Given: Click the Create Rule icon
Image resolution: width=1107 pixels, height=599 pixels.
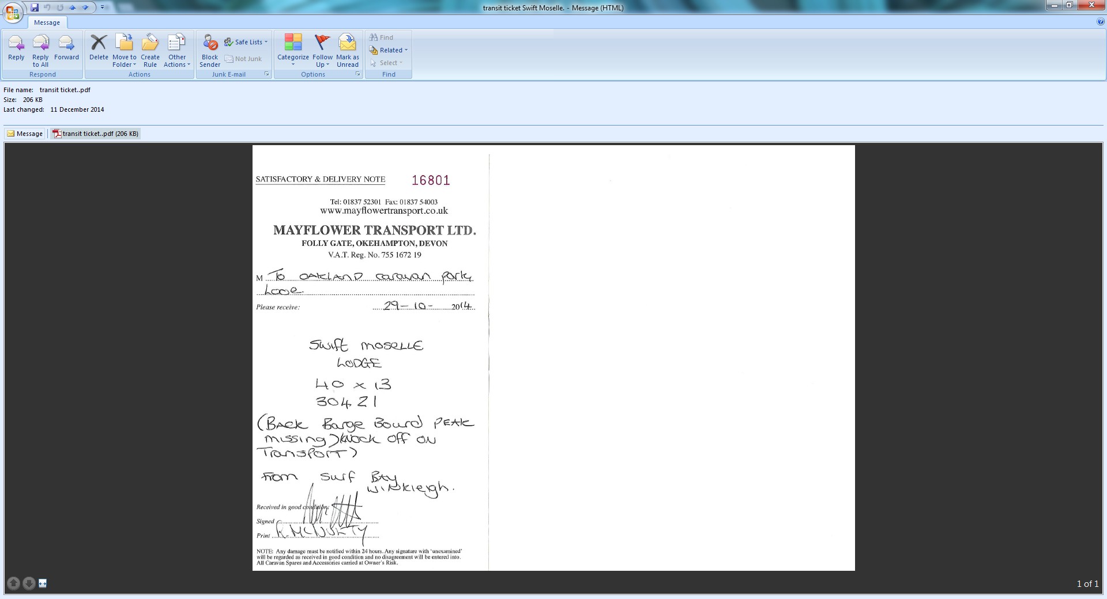Looking at the screenshot, I should pyautogui.click(x=150, y=51).
